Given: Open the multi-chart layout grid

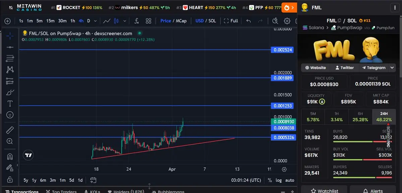Looking at the screenshot, I should tap(149, 21).
